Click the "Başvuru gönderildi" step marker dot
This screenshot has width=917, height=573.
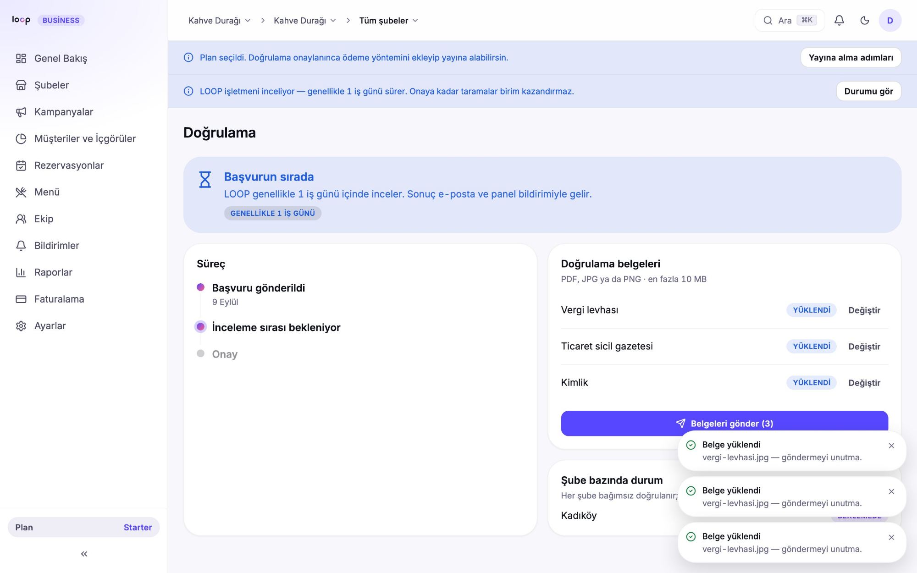pyautogui.click(x=200, y=287)
